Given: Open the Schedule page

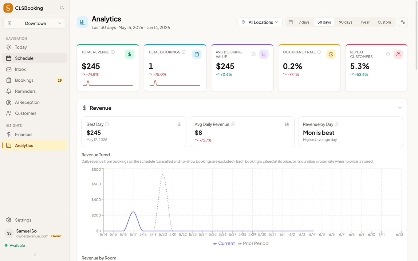Looking at the screenshot, I should 35,58.
